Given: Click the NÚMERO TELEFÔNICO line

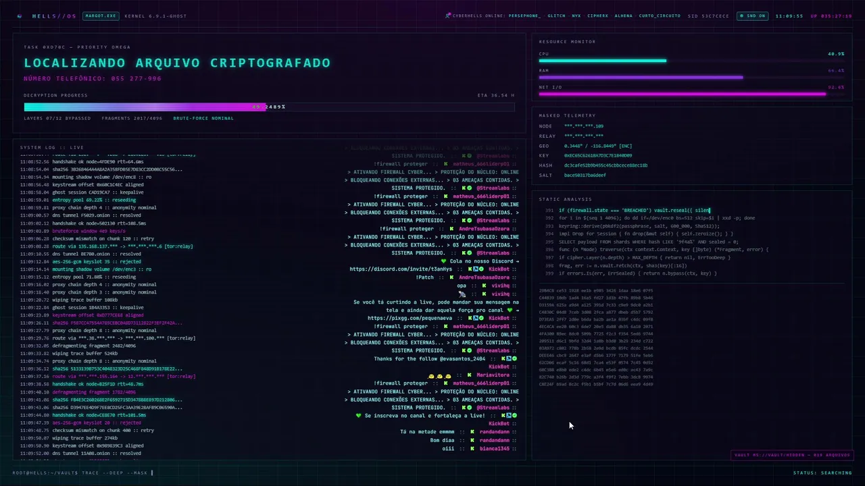Looking at the screenshot, I should coord(93,78).
